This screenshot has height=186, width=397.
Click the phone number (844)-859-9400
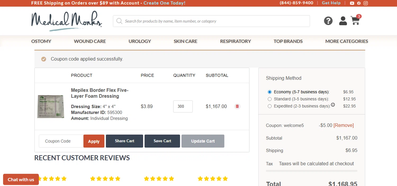coord(296,3)
